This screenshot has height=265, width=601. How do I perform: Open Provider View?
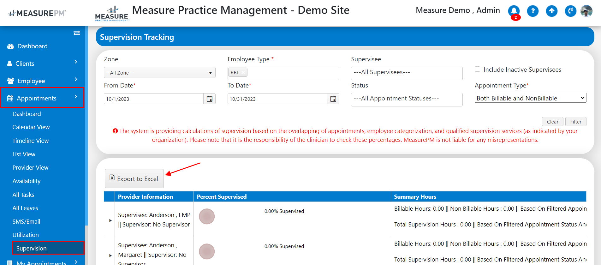[30, 167]
